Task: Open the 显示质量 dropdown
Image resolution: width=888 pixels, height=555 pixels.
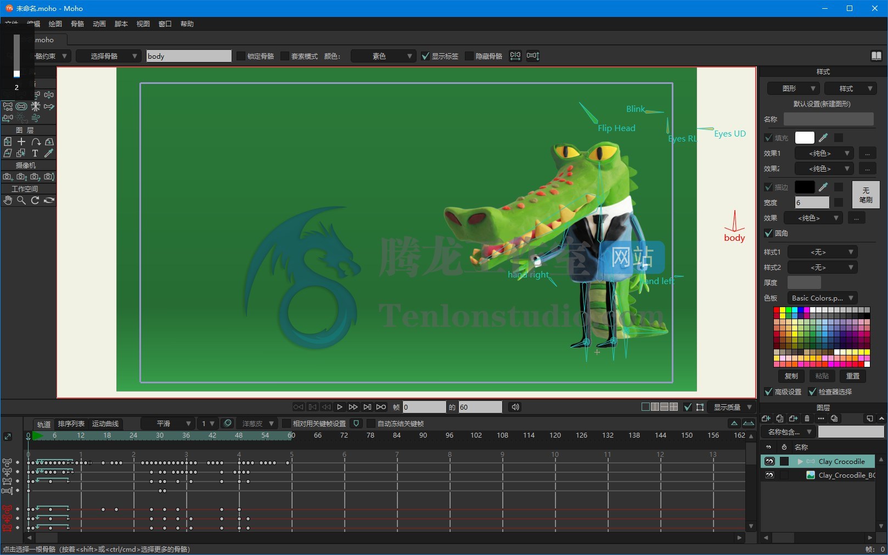Action: click(731, 407)
